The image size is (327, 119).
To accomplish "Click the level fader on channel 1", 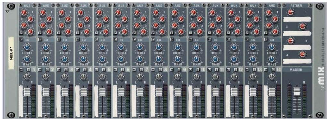I will click(27, 92).
